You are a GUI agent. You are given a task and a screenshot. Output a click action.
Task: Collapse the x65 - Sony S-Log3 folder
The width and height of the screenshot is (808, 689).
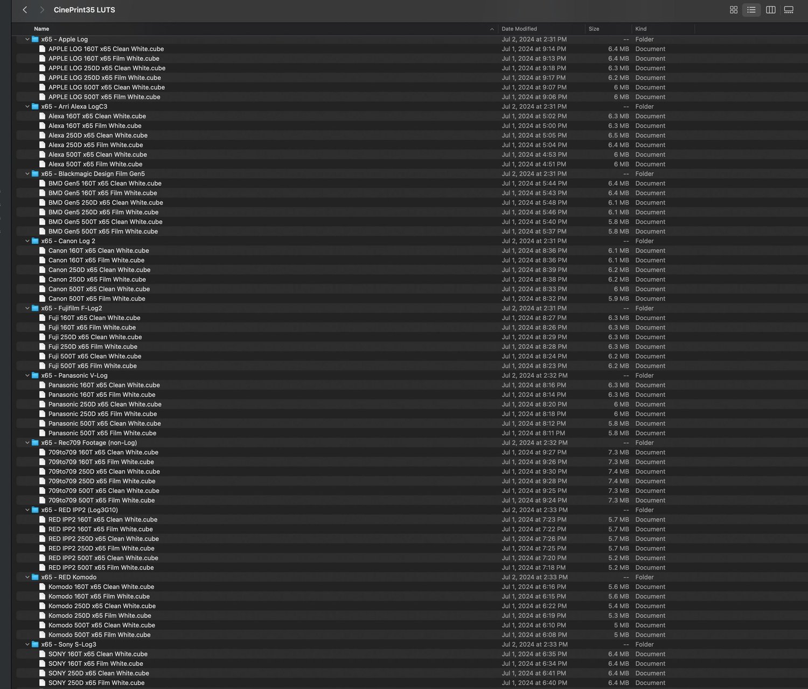click(27, 644)
